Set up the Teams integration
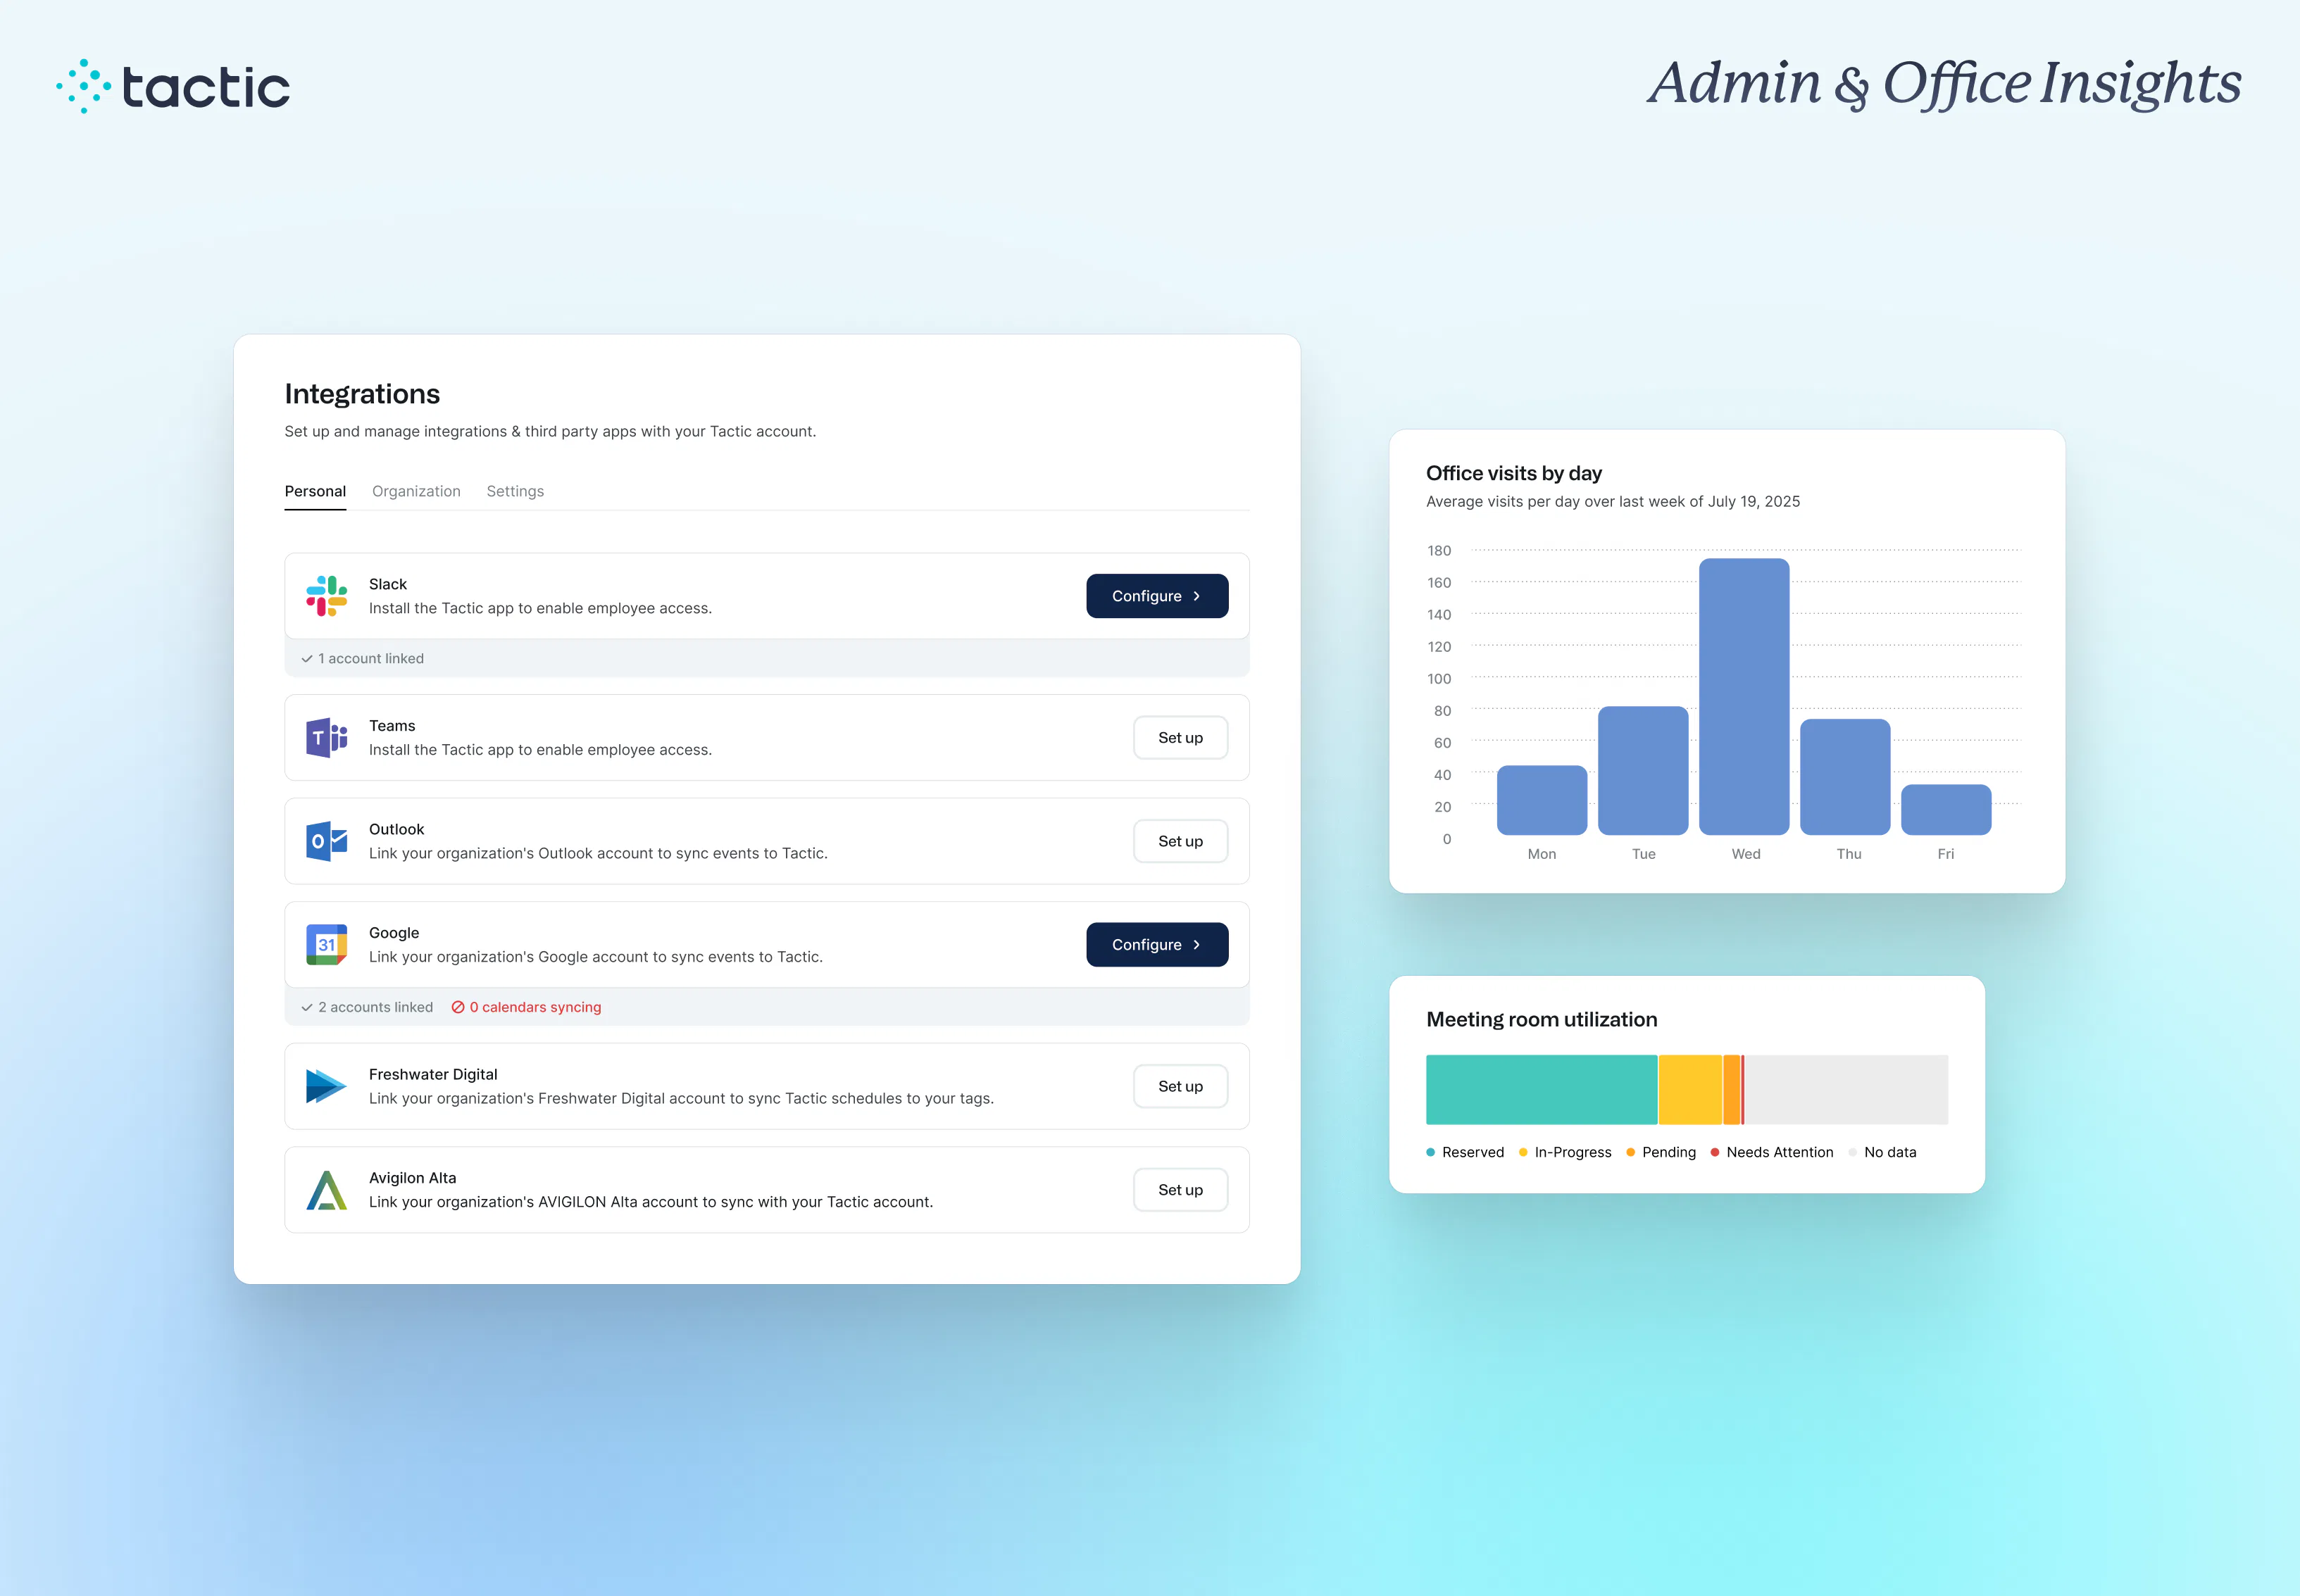 click(x=1180, y=738)
